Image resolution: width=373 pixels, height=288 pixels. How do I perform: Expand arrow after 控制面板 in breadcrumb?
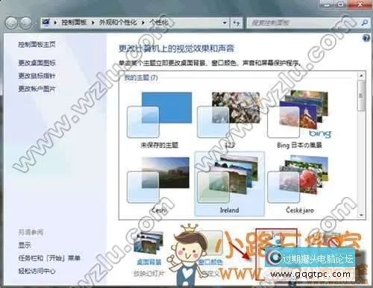[x=93, y=22]
